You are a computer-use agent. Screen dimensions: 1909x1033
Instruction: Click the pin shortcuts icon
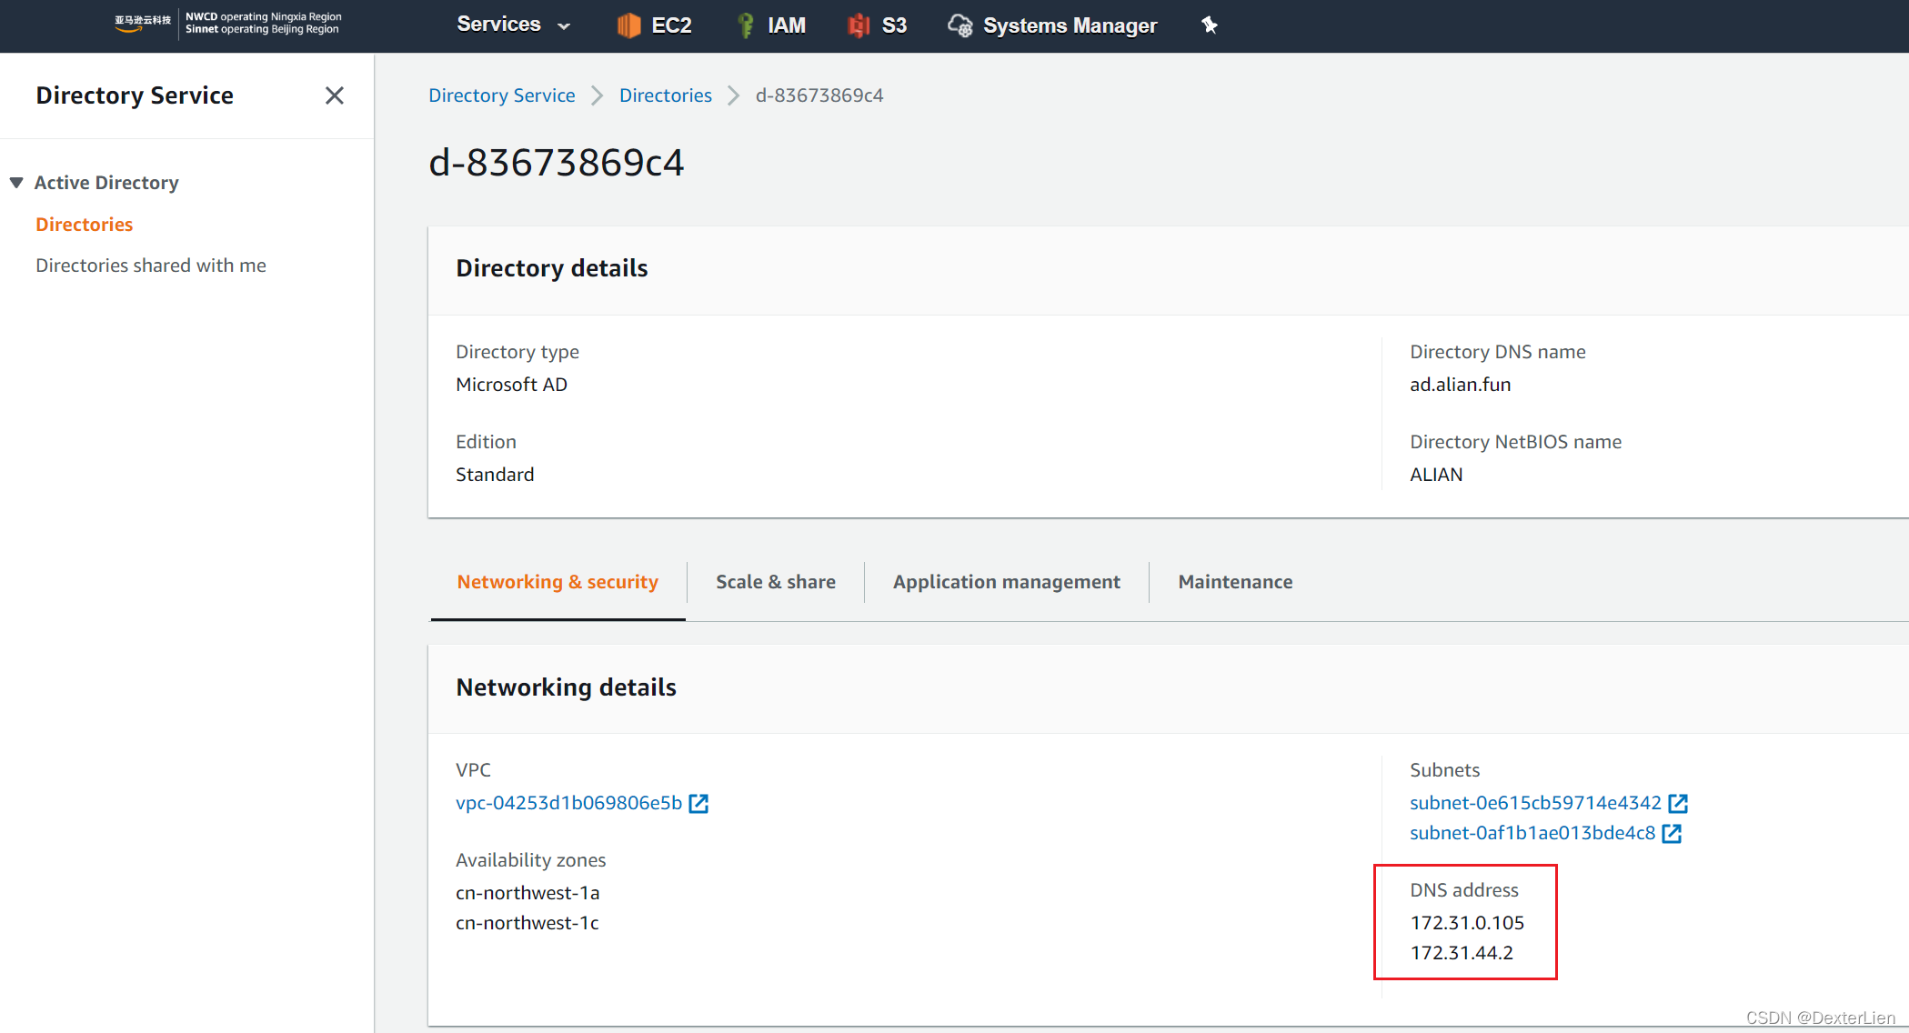[x=1209, y=25]
